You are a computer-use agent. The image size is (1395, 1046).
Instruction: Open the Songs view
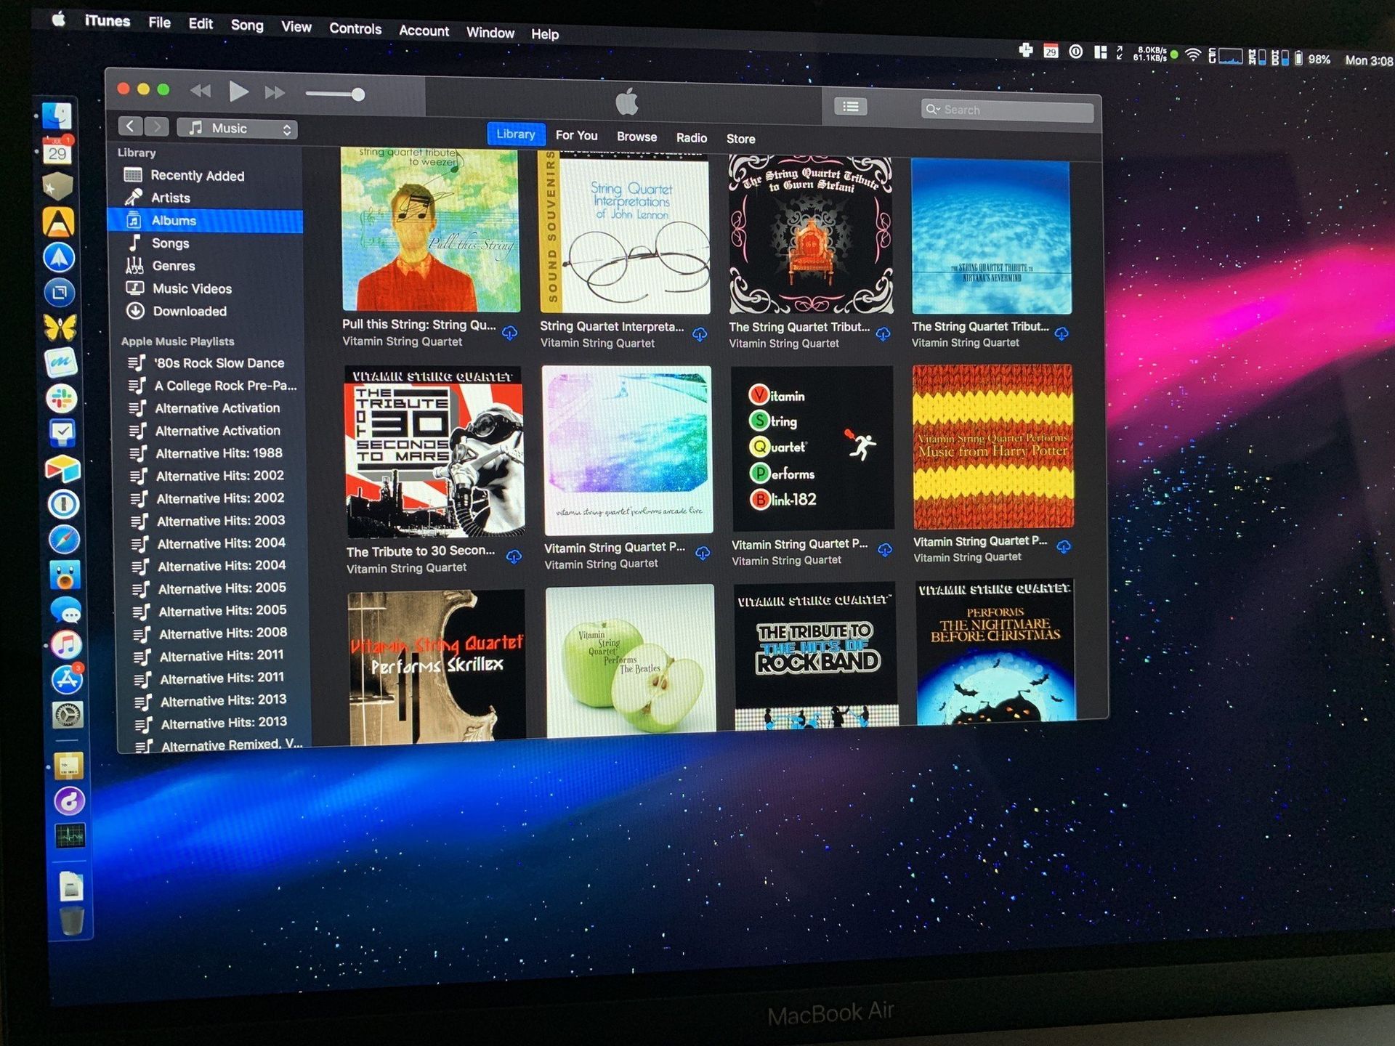170,243
